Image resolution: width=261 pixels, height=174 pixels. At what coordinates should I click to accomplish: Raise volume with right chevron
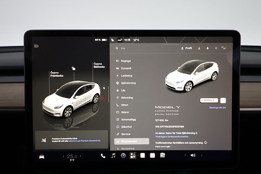click(202, 155)
